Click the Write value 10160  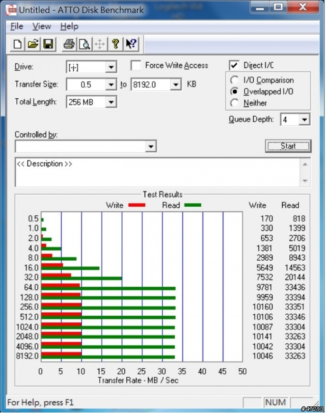click(263, 307)
